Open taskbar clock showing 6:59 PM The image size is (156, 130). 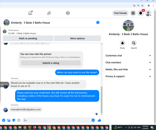[145, 128]
